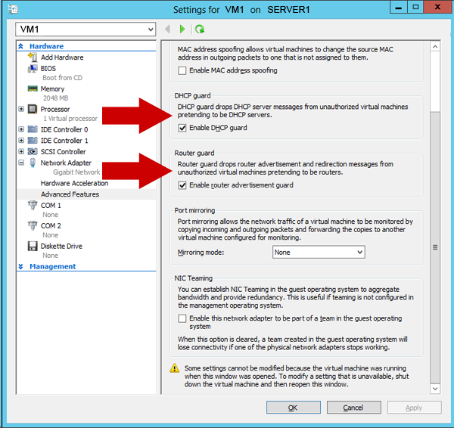Click the scrollbar down arrow
The height and width of the screenshot is (428, 454).
coord(435,389)
